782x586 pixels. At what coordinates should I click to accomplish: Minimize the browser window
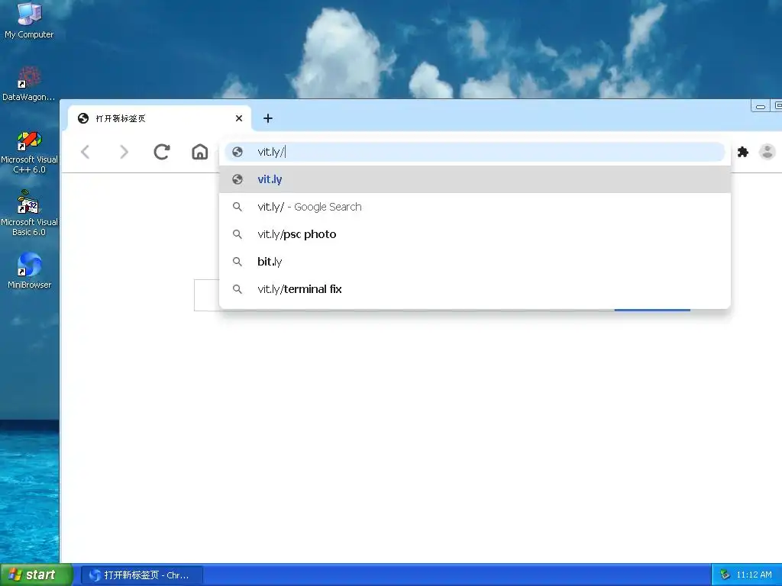point(761,105)
